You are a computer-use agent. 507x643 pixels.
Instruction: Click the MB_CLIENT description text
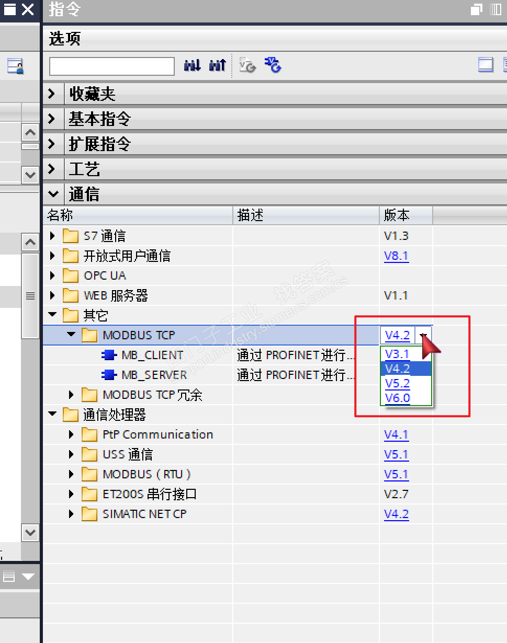296,355
